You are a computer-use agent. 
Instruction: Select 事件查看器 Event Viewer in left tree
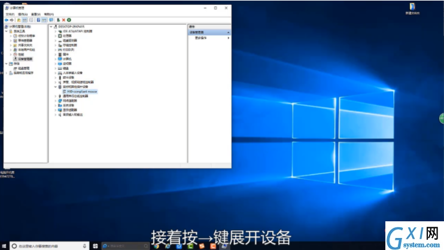click(25, 41)
